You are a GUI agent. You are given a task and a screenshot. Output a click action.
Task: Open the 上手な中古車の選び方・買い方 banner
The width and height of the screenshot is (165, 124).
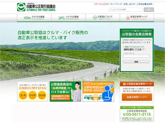98,91
